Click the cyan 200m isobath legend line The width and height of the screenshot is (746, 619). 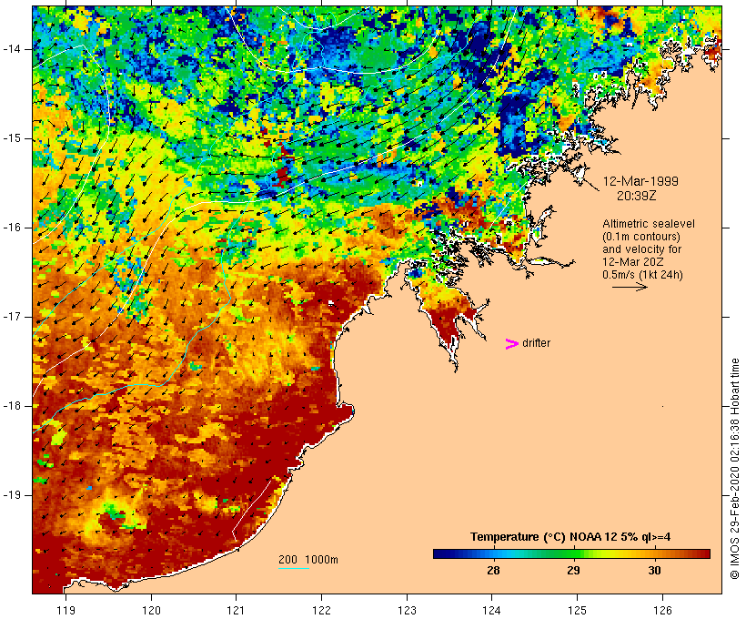(294, 569)
